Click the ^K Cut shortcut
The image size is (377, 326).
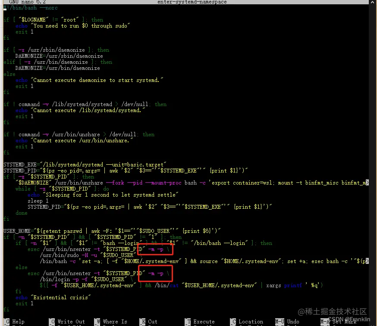(x=148, y=322)
